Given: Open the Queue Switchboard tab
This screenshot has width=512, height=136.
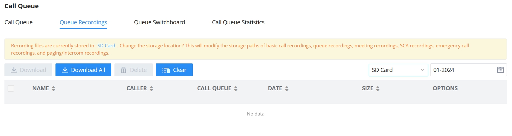Looking at the screenshot, I should pos(159,22).
